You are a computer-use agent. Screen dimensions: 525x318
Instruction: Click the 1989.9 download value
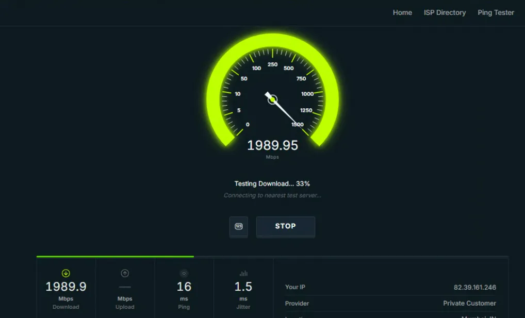66,287
